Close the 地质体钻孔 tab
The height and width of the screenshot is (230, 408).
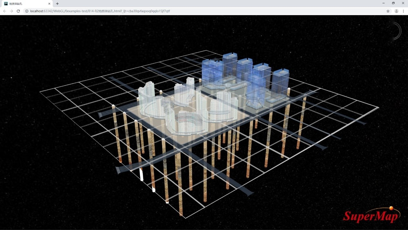tap(49, 4)
